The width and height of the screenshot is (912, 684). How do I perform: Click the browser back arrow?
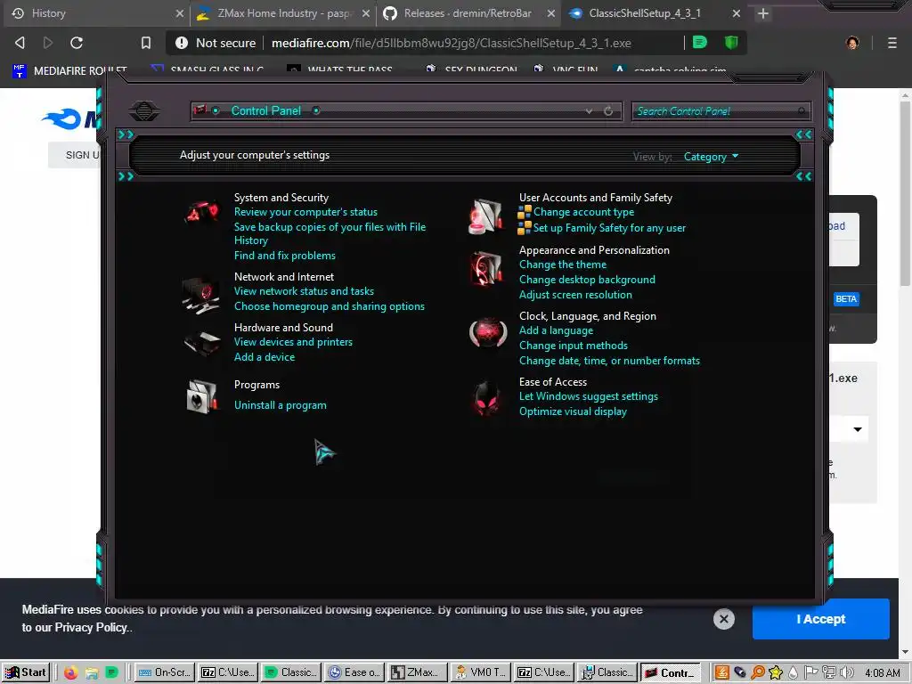[20, 43]
